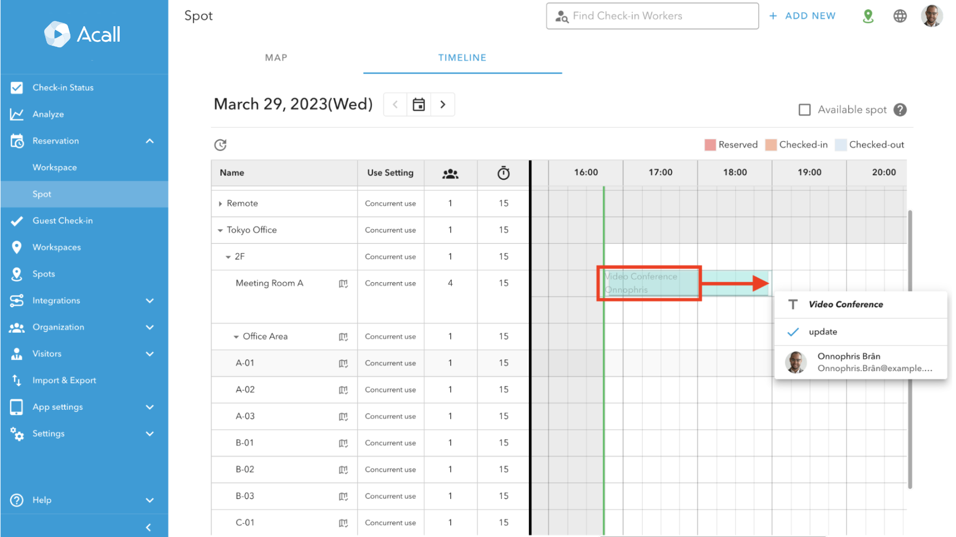Collapse the Reservation section in the sidebar
The height and width of the screenshot is (537, 956).
pos(149,141)
